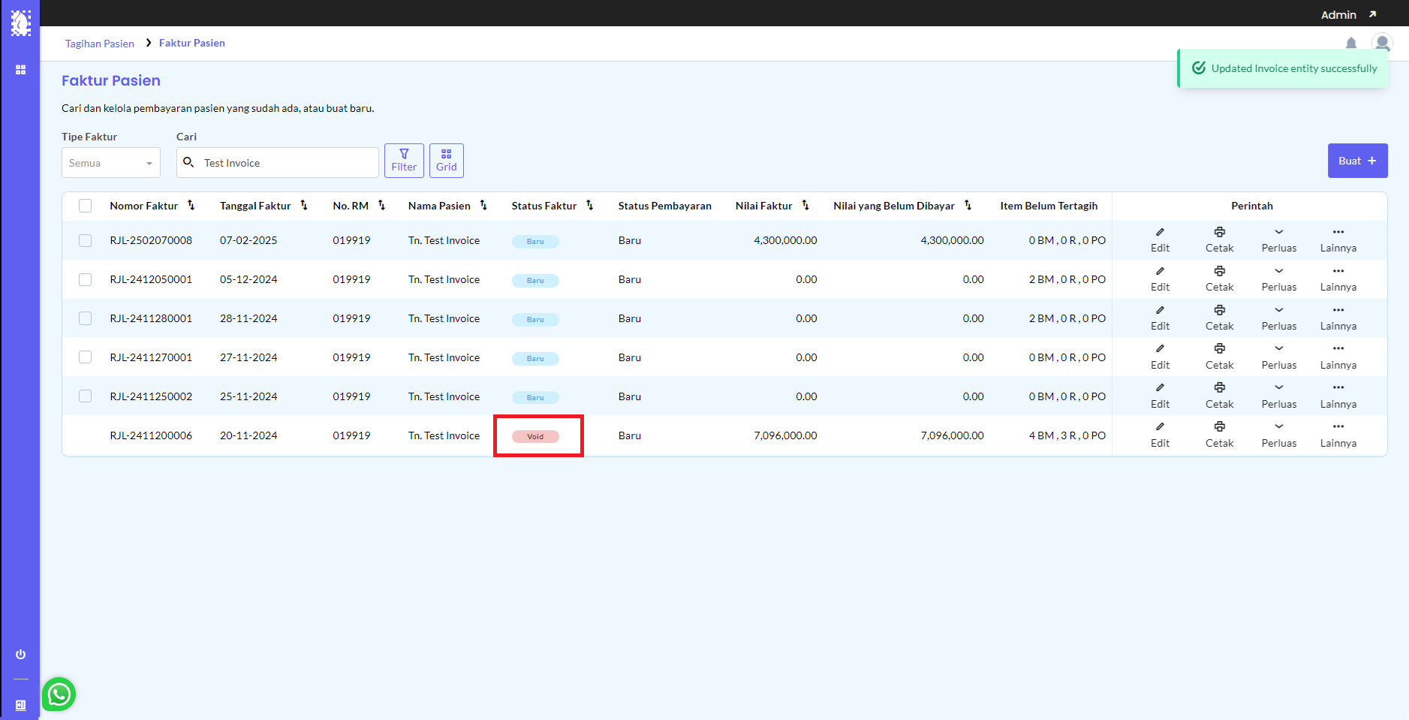Print invoice RJL-2411280001 with Cetak

pos(1220,318)
